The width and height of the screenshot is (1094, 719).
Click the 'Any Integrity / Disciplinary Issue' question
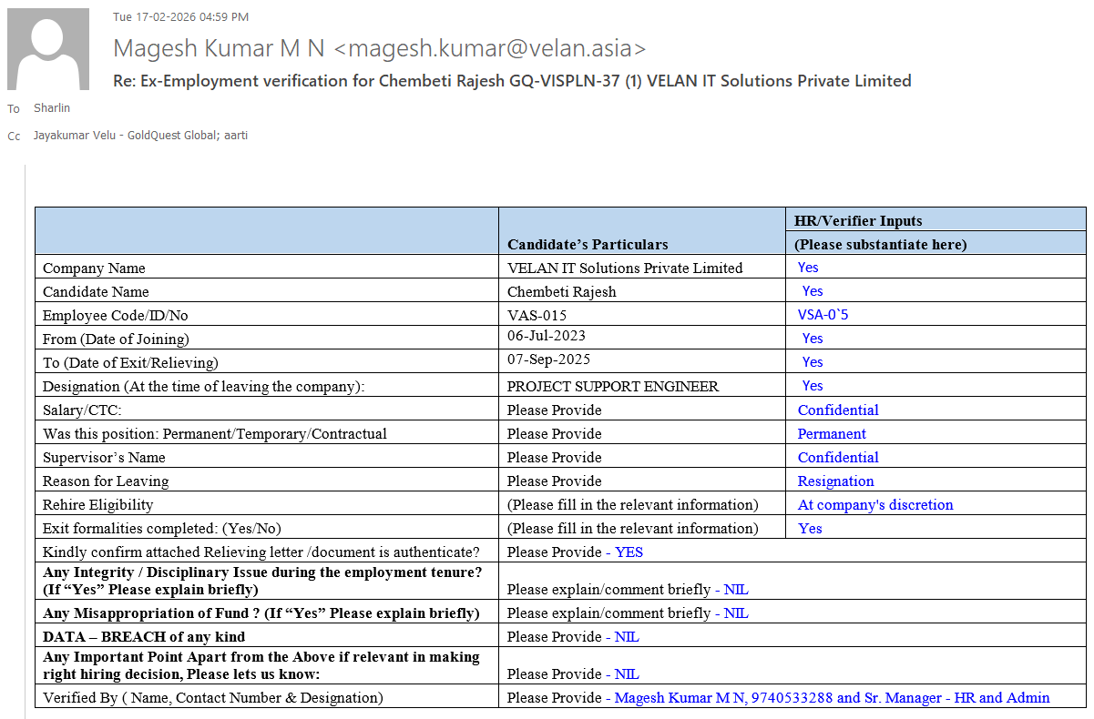262,580
